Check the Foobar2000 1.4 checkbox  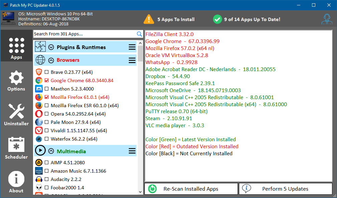click(46, 188)
